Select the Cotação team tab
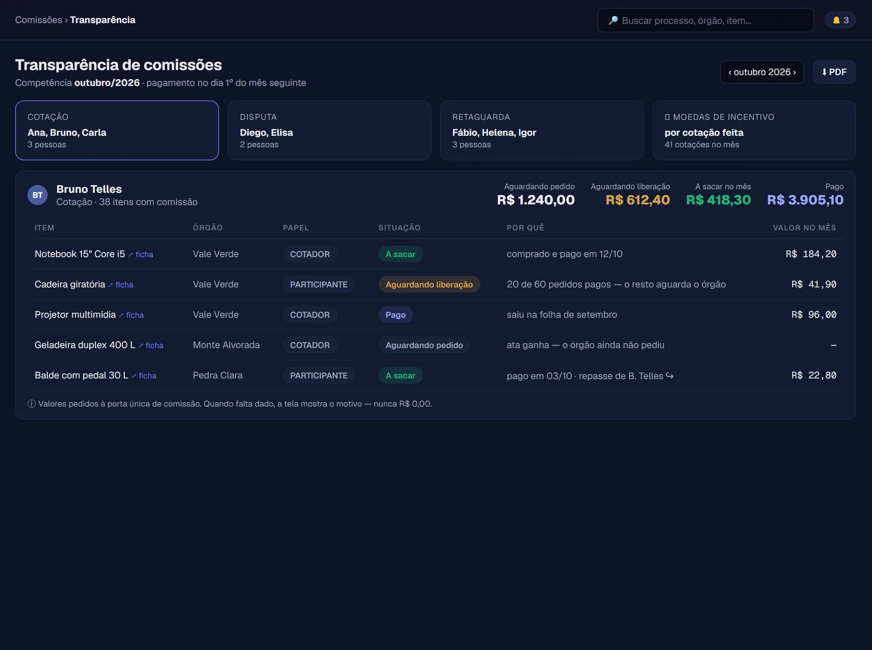 point(117,130)
